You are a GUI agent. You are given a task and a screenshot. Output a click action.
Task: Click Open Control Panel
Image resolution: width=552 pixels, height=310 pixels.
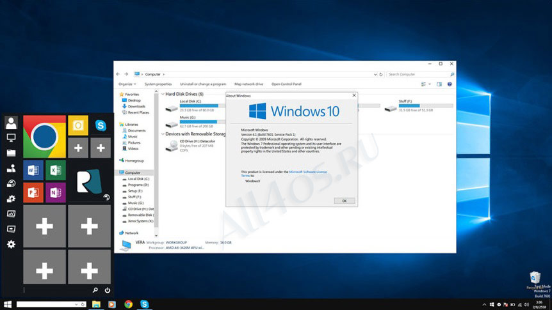[286, 84]
